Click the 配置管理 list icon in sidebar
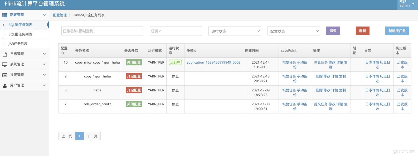 [x=5, y=15]
